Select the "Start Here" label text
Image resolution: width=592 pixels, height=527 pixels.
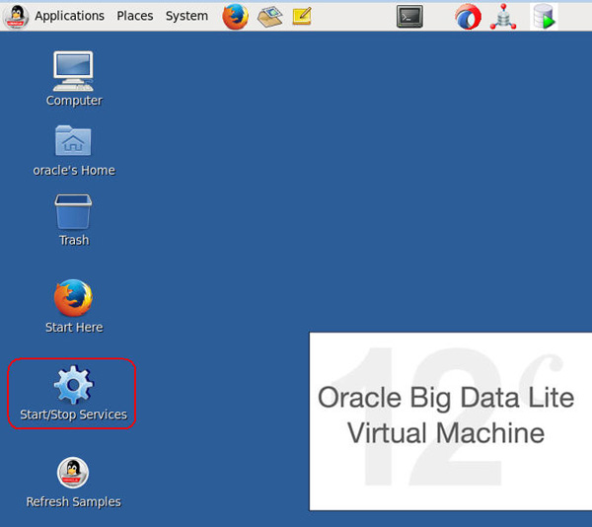coord(74,328)
